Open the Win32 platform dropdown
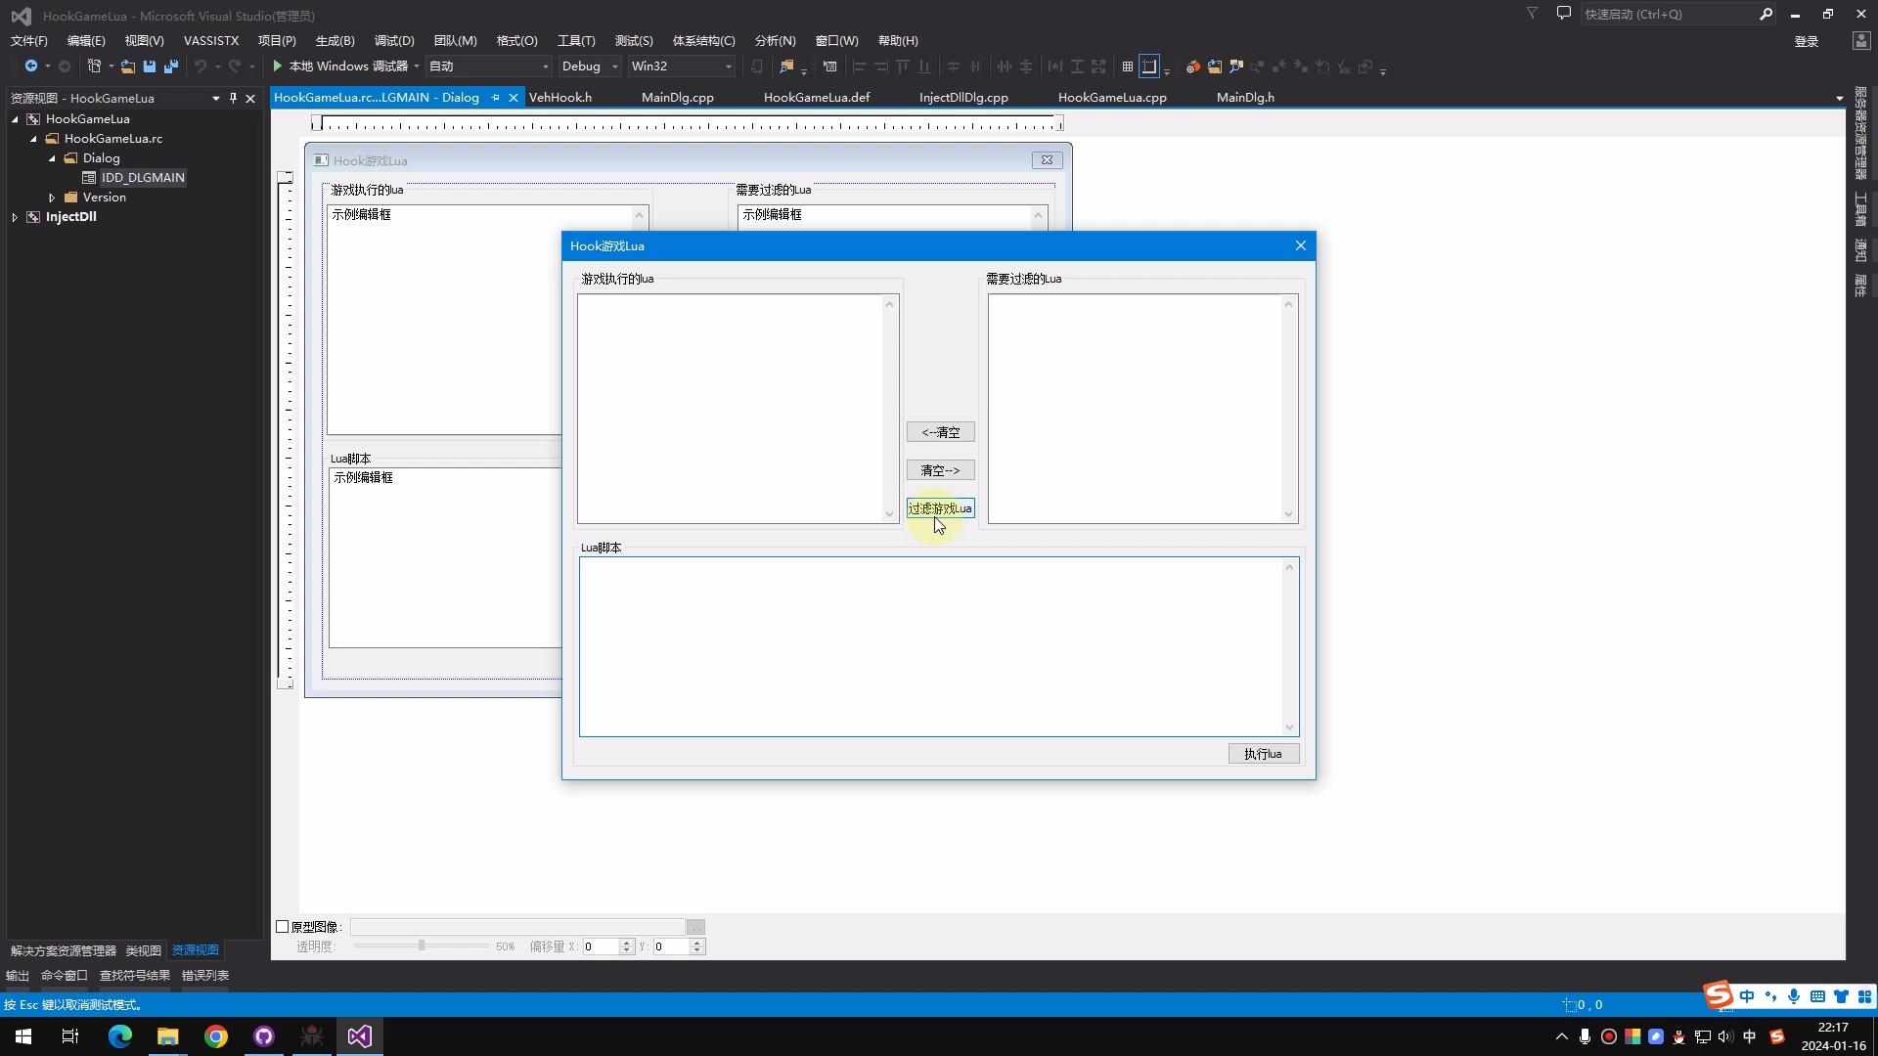1878x1056 pixels. [x=682, y=66]
